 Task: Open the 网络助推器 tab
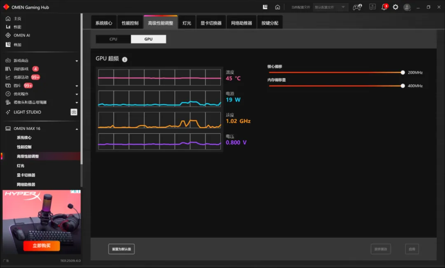tap(241, 23)
